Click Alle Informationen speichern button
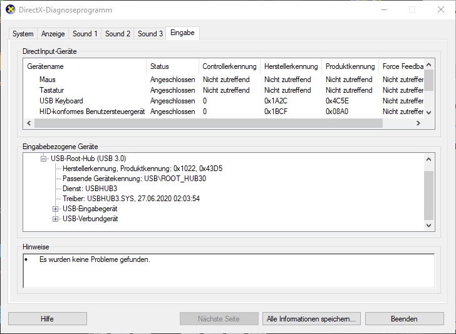The height and width of the screenshot is (334, 456). pyautogui.click(x=311, y=319)
